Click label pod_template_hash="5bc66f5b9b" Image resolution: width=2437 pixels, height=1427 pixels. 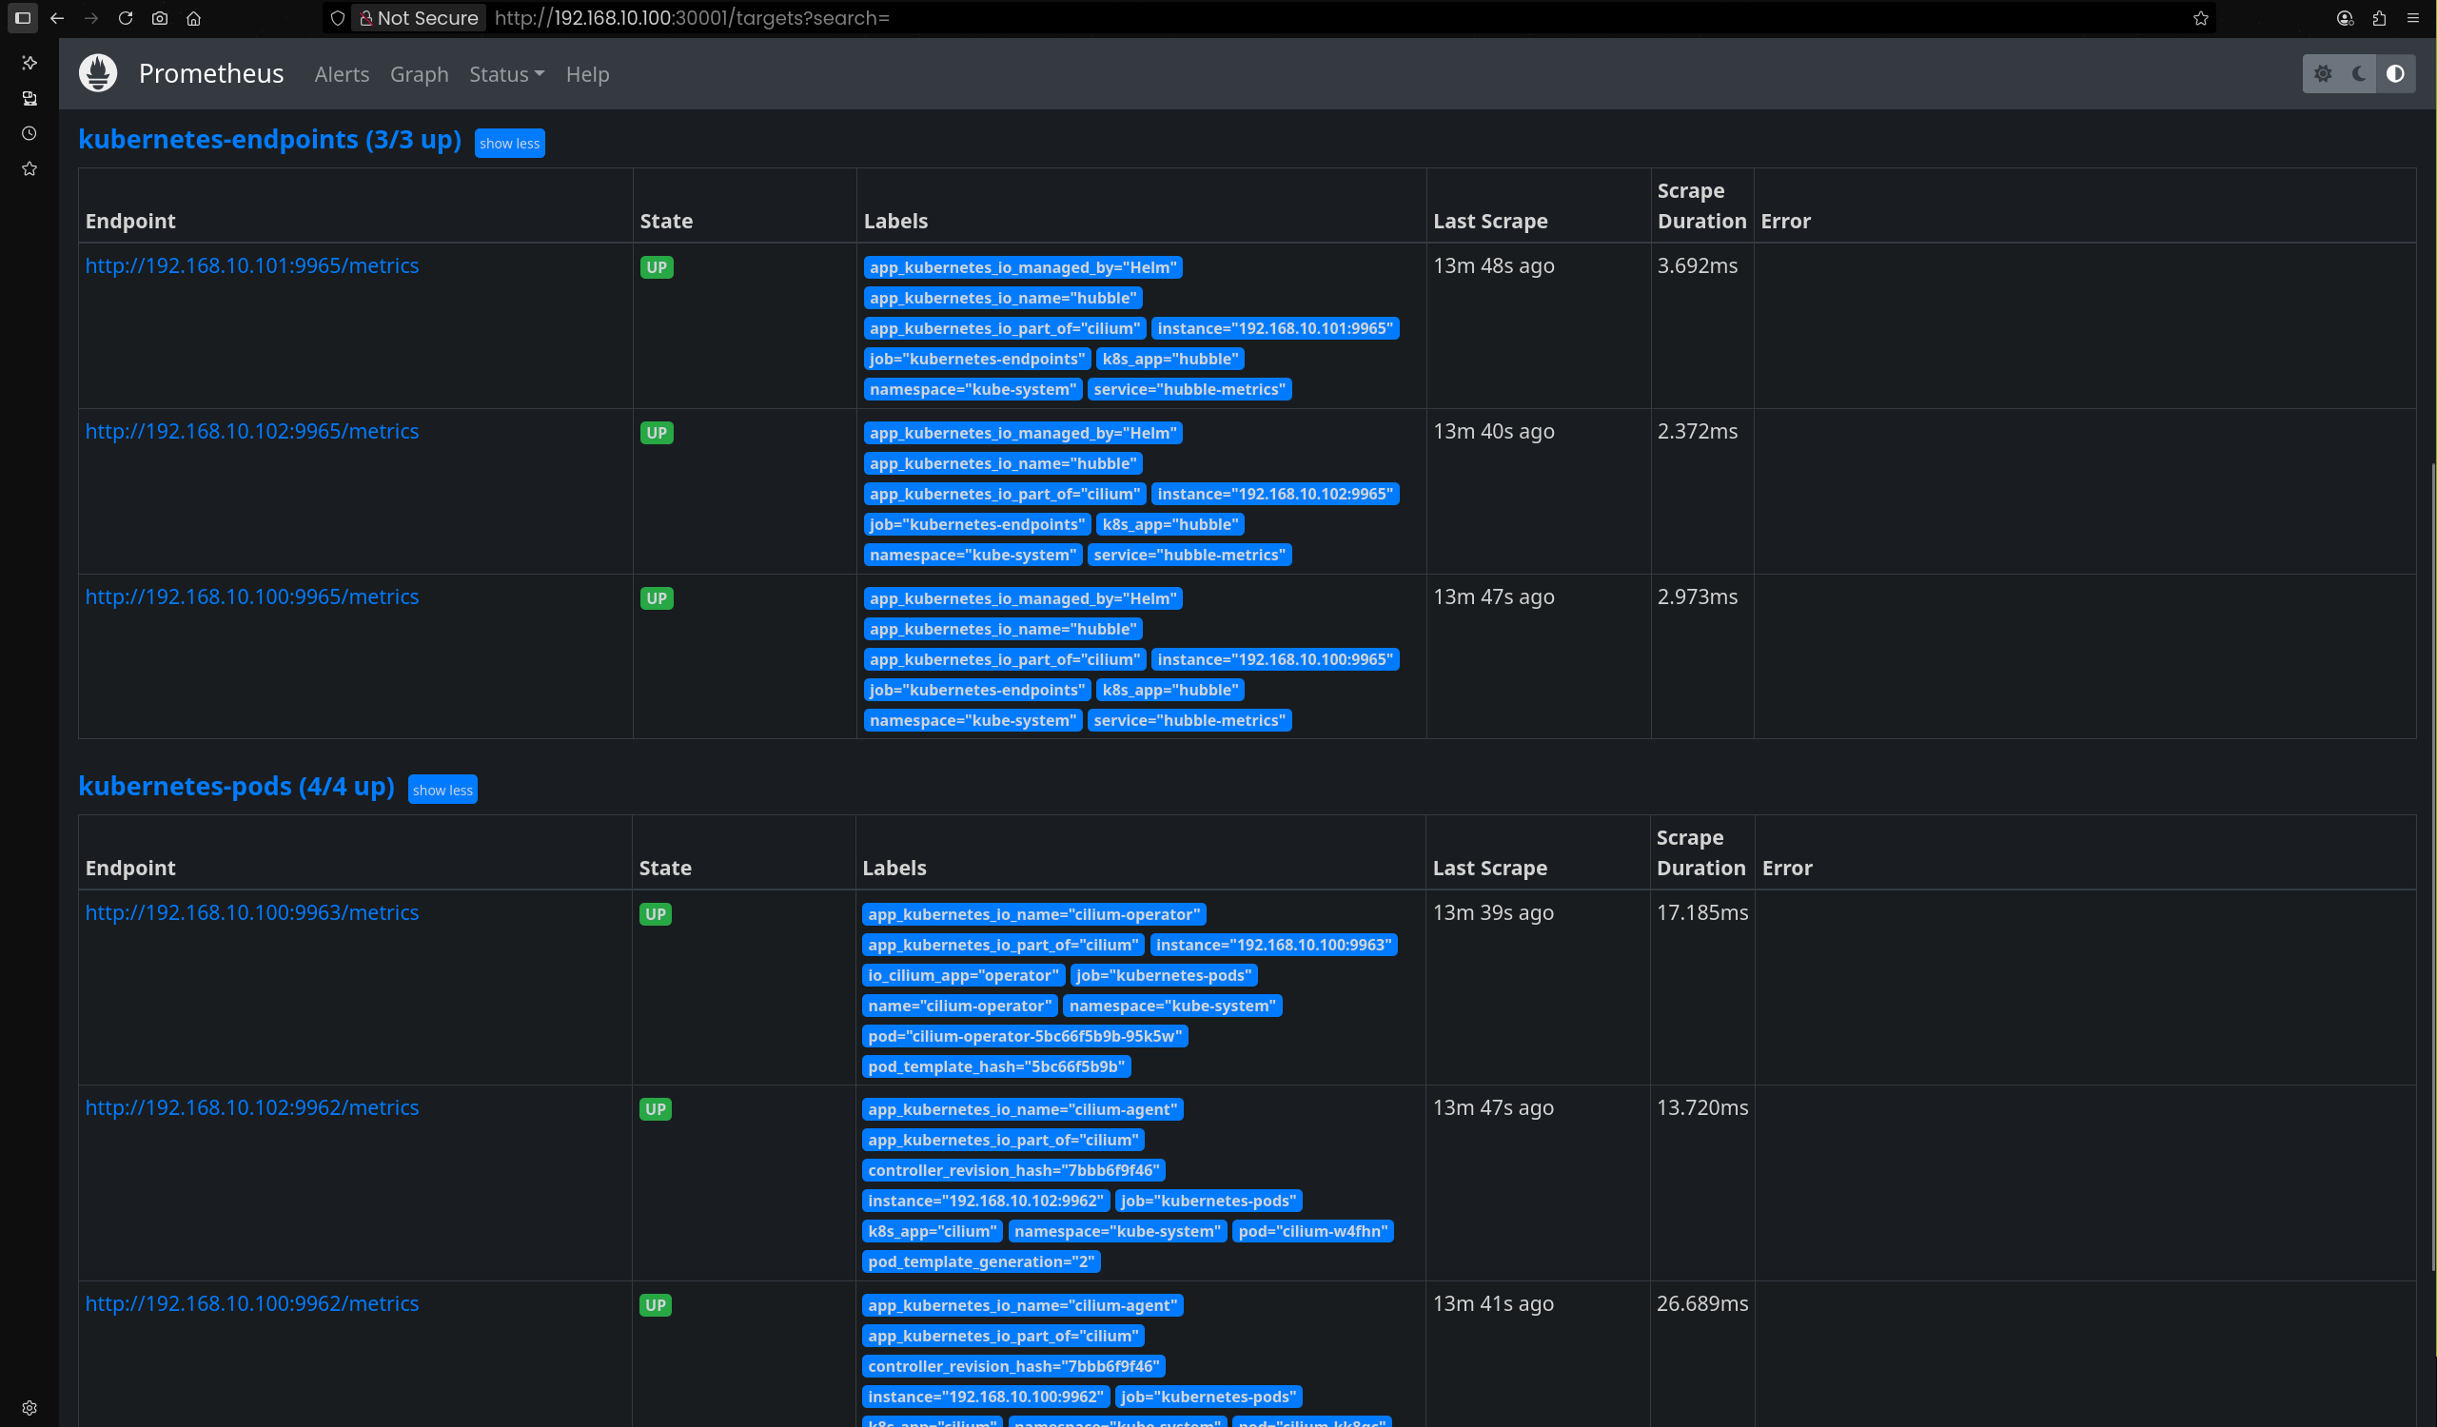tap(996, 1067)
